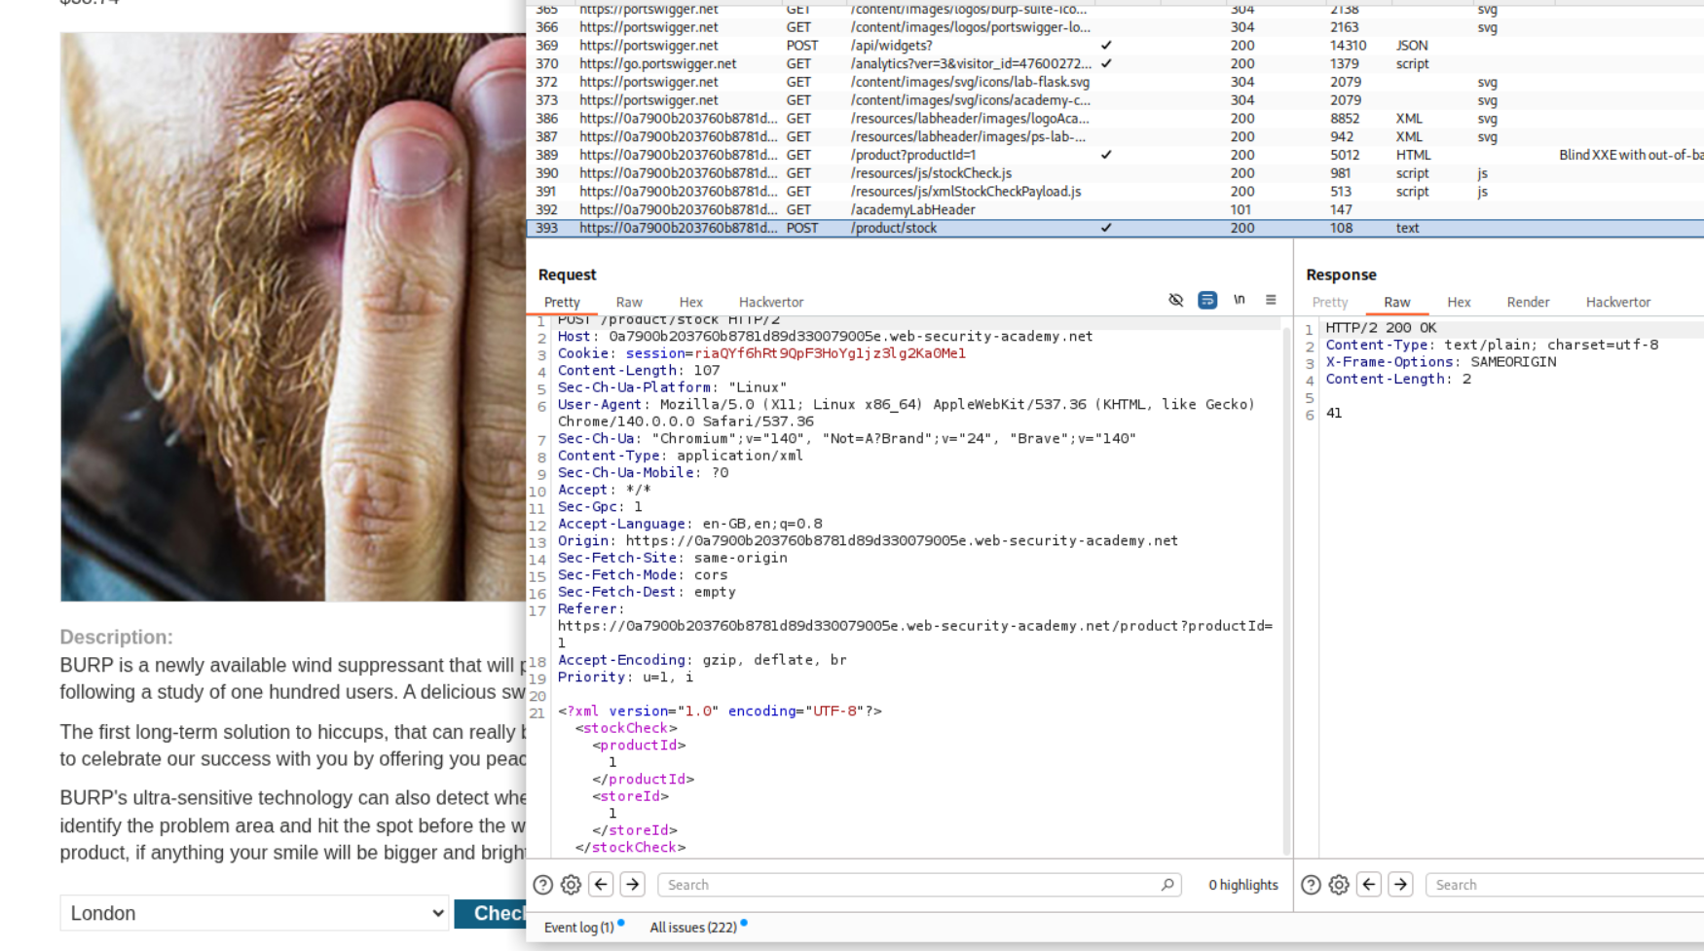Toggle hidden-items eye icon in Request panel
The height and width of the screenshot is (951, 1704).
coord(1176,301)
